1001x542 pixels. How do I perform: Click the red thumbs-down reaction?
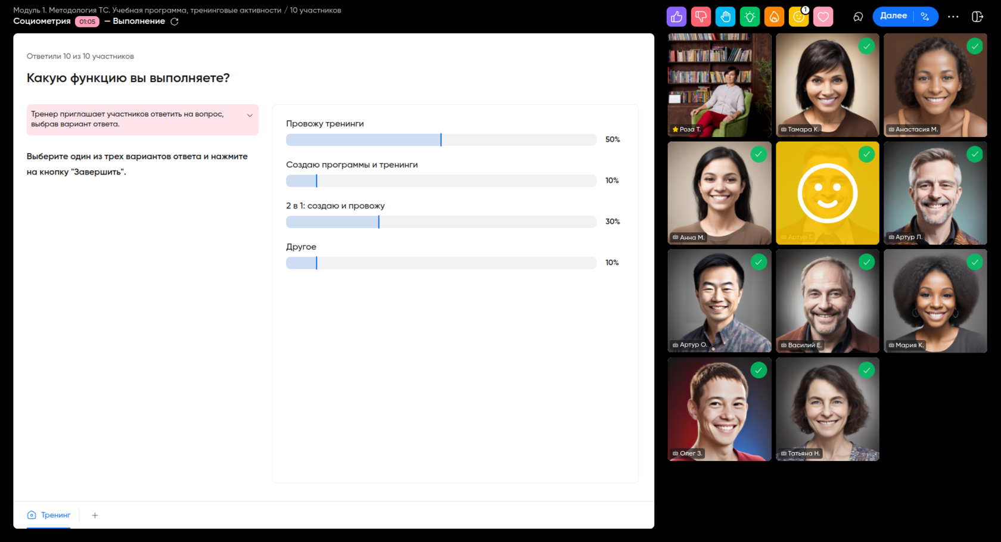(701, 17)
